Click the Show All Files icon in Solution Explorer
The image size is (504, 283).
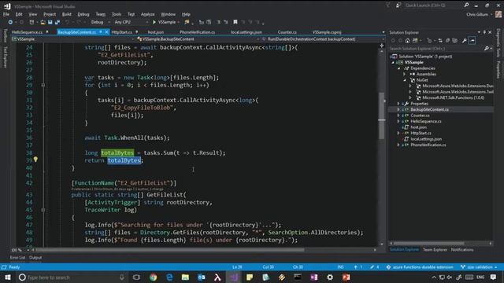click(455, 41)
